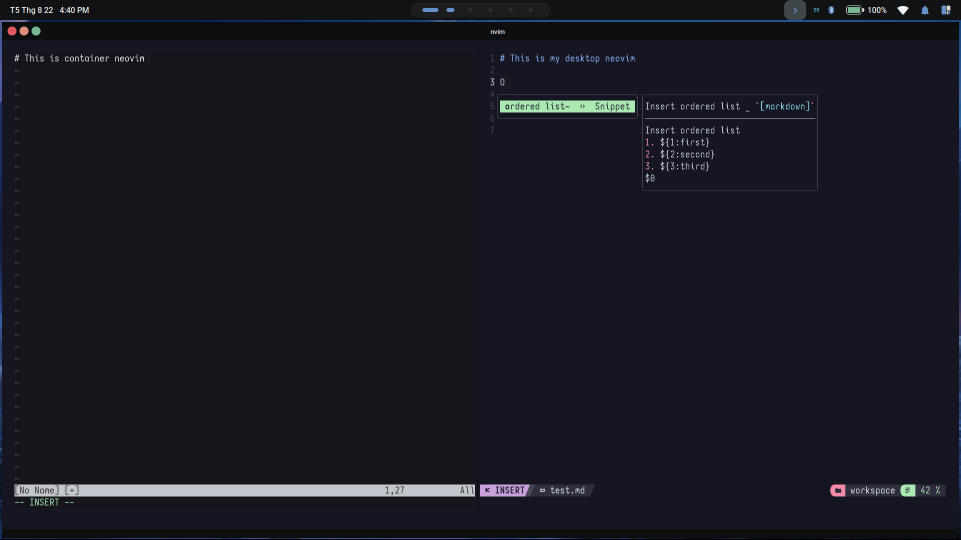Open the Wi-Fi network icon
This screenshot has height=540, width=961.
point(903,10)
